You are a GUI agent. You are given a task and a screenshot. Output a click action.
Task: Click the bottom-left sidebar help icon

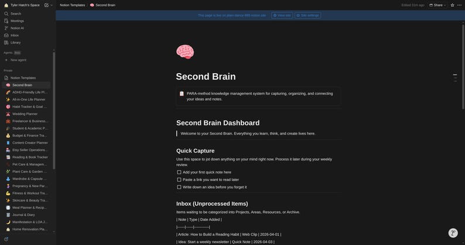(6, 239)
